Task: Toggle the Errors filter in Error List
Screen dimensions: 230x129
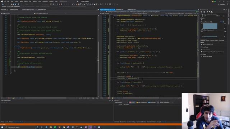Action: tap(132, 102)
